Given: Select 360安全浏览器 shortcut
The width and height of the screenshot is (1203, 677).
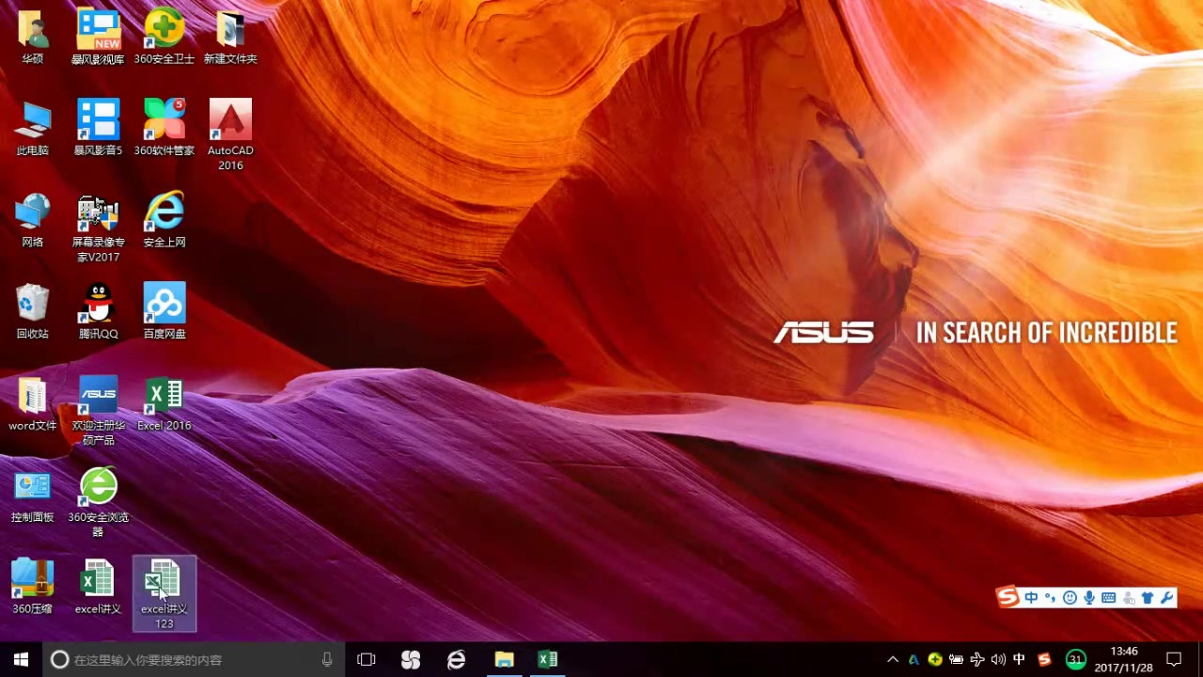Looking at the screenshot, I should click(99, 503).
